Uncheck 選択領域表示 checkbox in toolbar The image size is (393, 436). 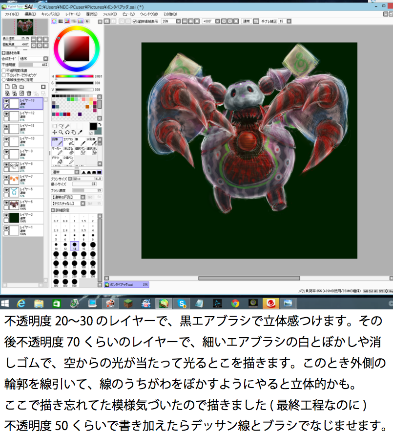[135, 22]
